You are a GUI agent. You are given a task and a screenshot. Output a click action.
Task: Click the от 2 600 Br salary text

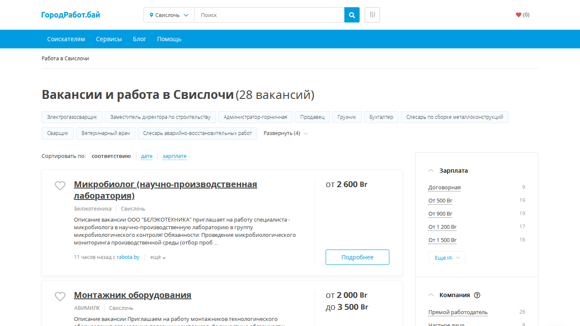coord(346,184)
